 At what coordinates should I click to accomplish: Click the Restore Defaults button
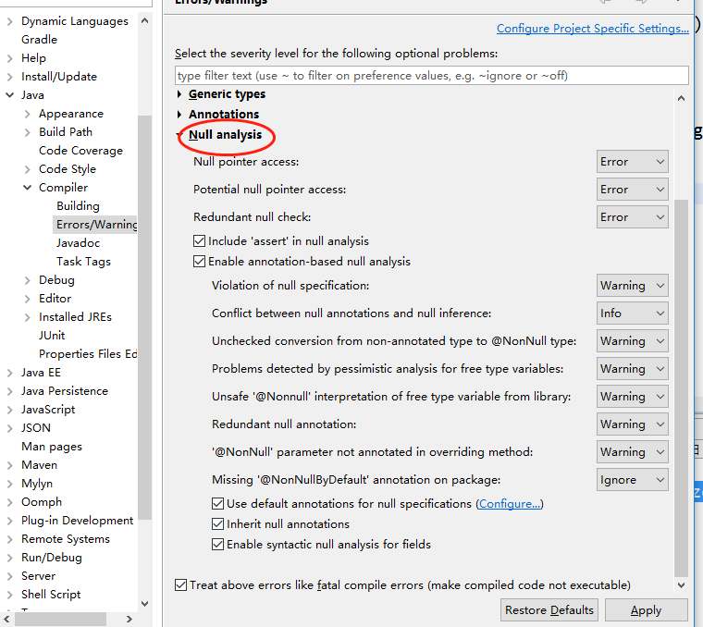pyautogui.click(x=549, y=610)
